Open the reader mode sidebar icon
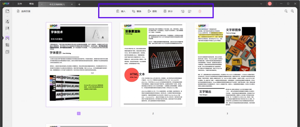The image size is (300, 127). [7, 11]
